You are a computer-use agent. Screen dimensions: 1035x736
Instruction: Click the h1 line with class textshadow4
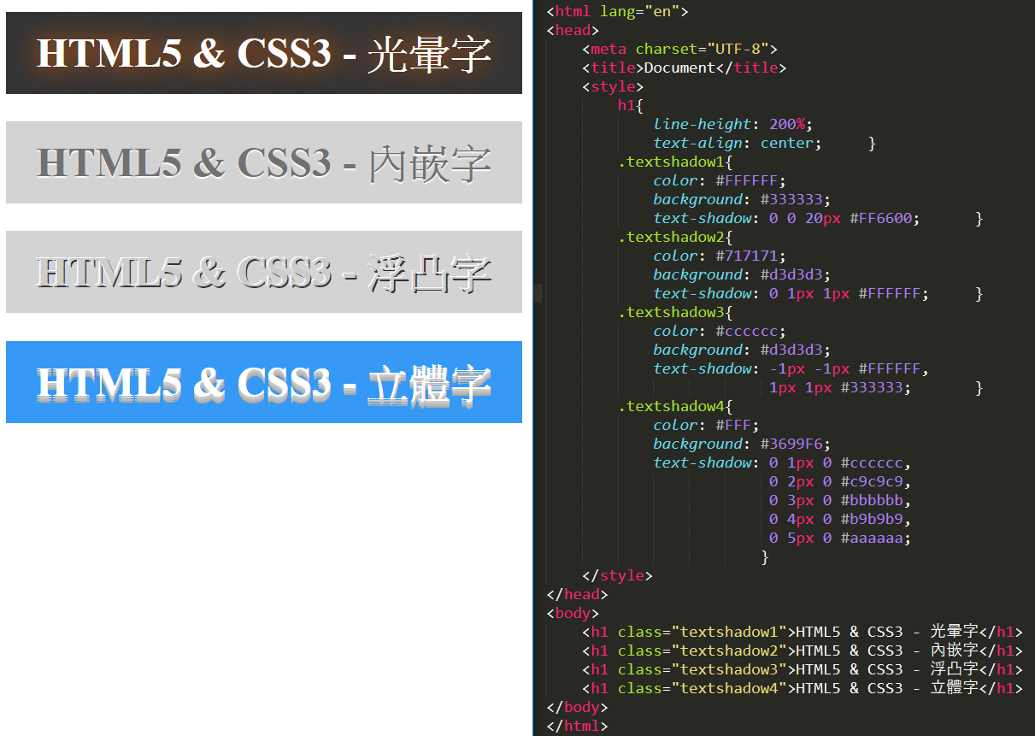pos(802,689)
